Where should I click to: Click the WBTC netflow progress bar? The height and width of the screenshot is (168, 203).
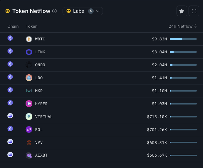pyautogui.click(x=183, y=39)
